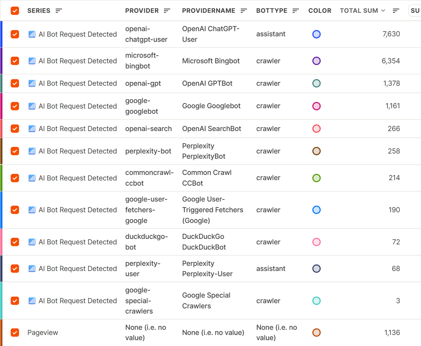
Task: Click chart icon in the openai-chatgpt-user row
Action: point(32,34)
